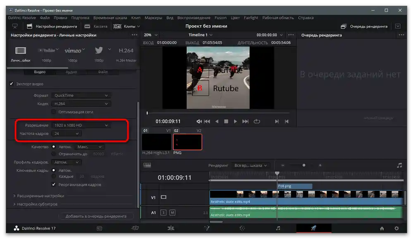Open the Правка menu

(60, 18)
